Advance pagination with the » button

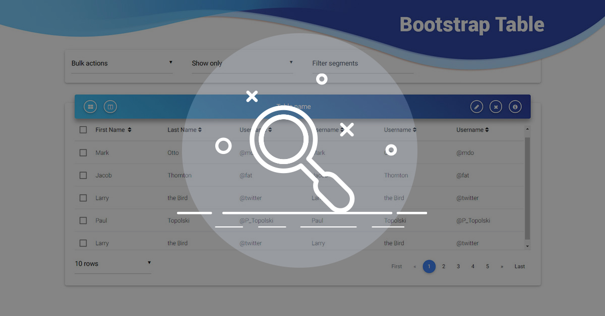(502, 266)
